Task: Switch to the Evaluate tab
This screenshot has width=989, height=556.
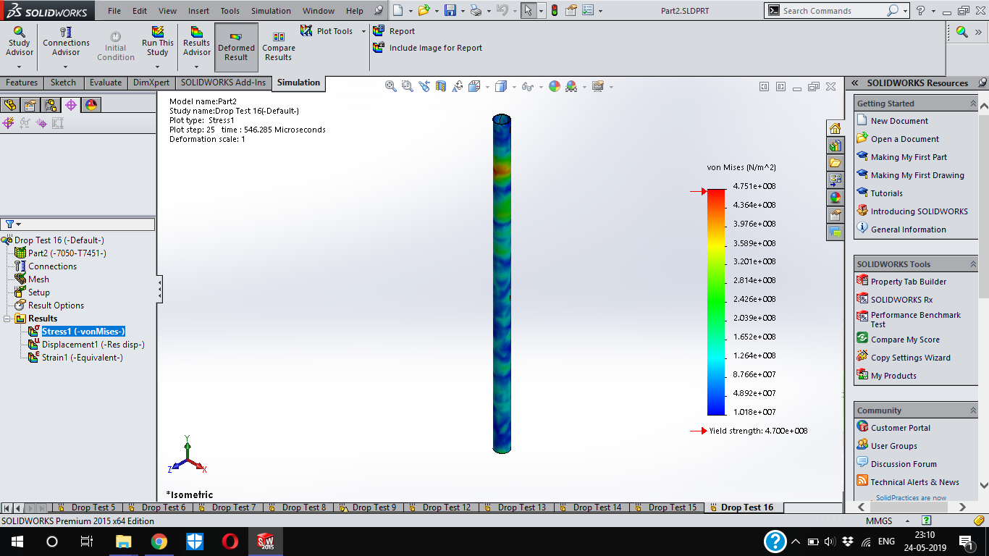Action: 106,83
